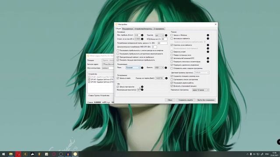The width and height of the screenshot is (280, 157).
Task: Click info icon for Автомасштаб значений BTC
Action: tap(208, 58)
